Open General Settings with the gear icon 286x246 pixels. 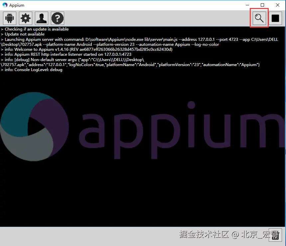26,18
